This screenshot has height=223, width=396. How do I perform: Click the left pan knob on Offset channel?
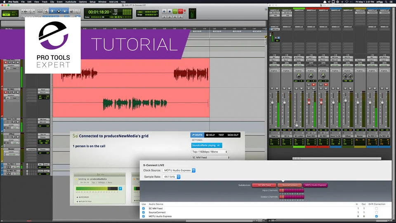(x=345, y=76)
